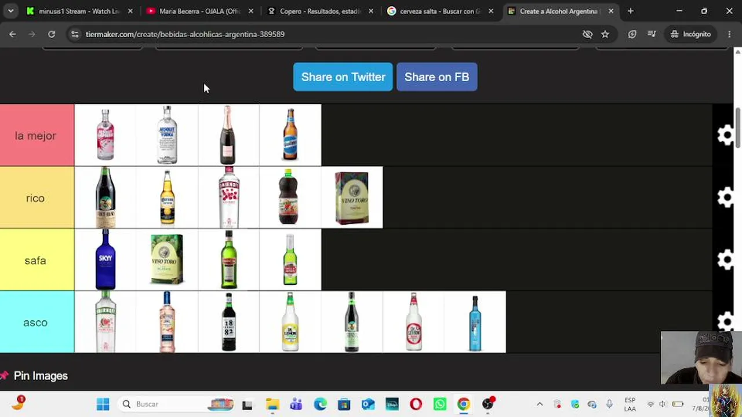Pick the Quilmes beer bottle
Screen dimensions: 742x417
pyautogui.click(x=290, y=135)
